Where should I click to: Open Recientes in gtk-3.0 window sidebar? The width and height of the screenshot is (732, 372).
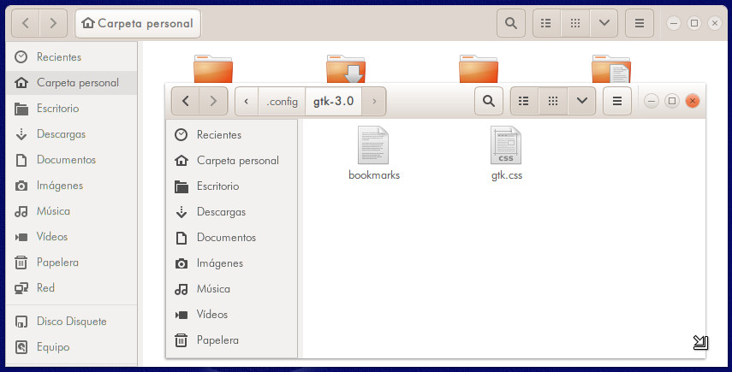[x=231, y=135]
